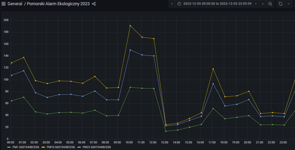Expand the time range picker chevron
Viewport: 295px width, 150px height.
(256, 4)
